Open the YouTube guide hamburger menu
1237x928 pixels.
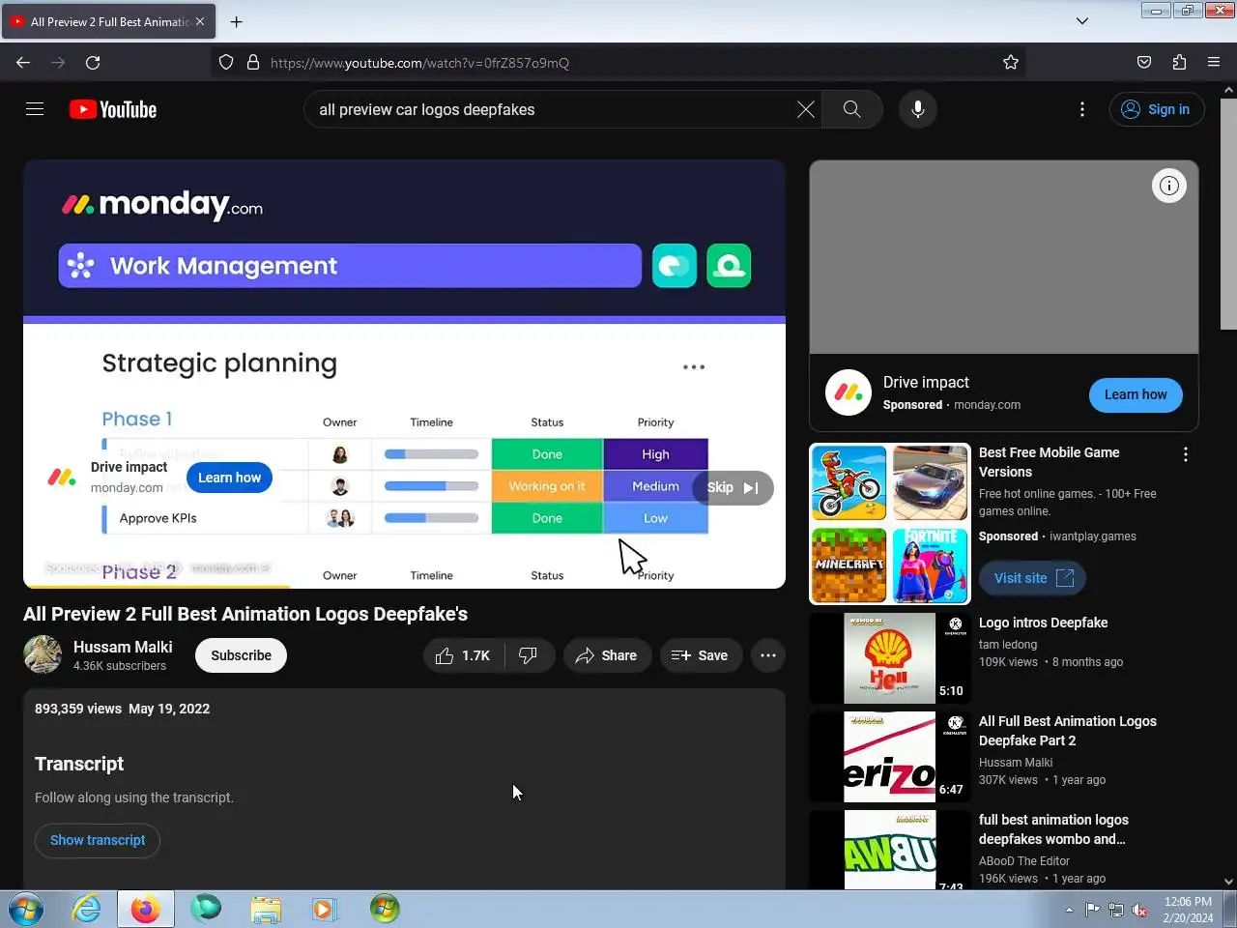[x=35, y=109]
